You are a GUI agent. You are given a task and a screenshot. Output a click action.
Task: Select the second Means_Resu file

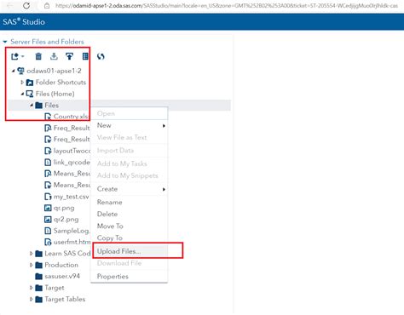[x=67, y=185]
